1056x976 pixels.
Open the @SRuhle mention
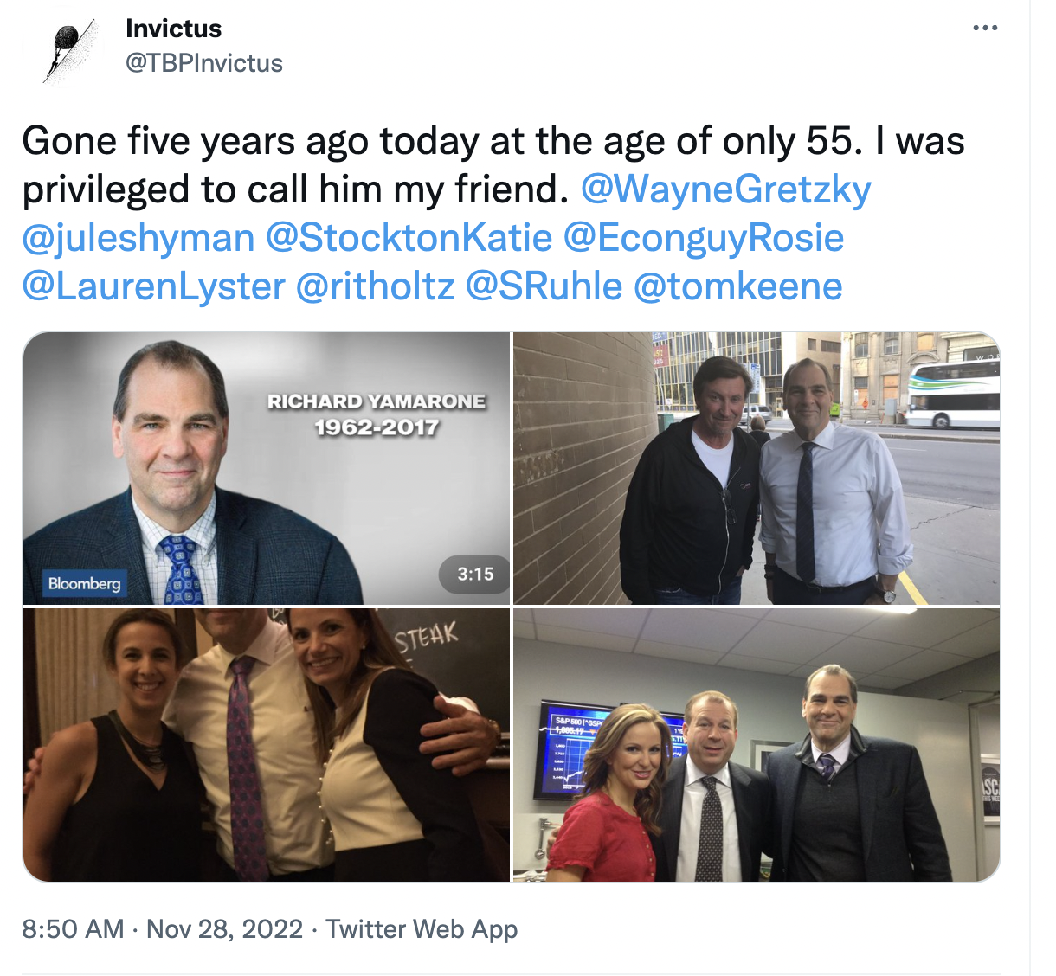point(544,286)
